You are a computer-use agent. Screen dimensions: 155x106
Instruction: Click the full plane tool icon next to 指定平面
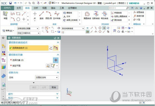(x=48, y=66)
